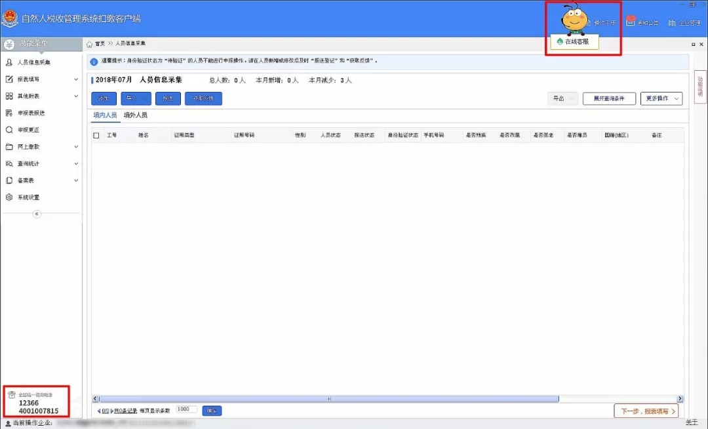708x429 pixels.
Task: Expand the 网上缴款 sidebar section
Action: coord(76,147)
